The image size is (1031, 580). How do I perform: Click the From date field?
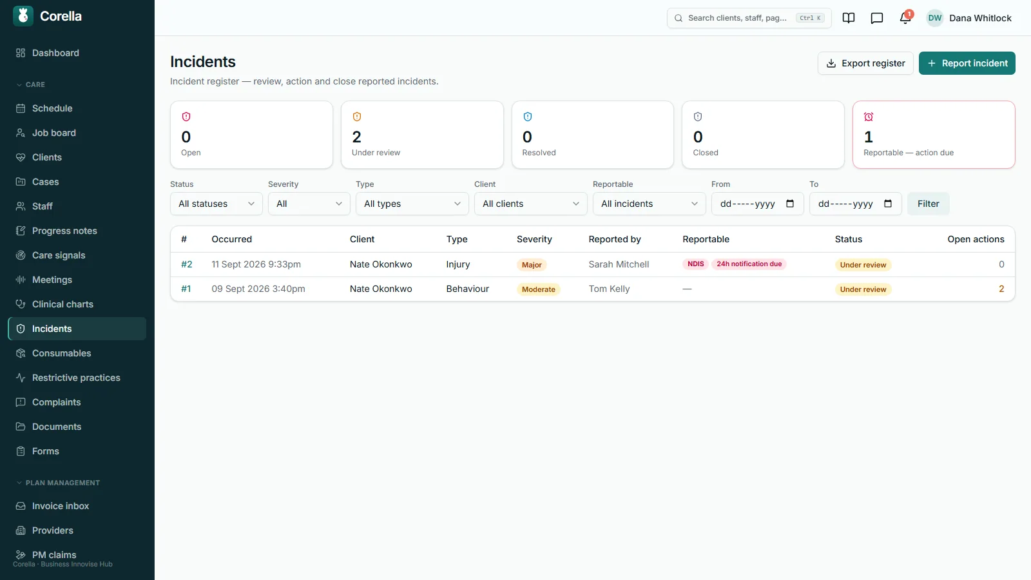758,204
